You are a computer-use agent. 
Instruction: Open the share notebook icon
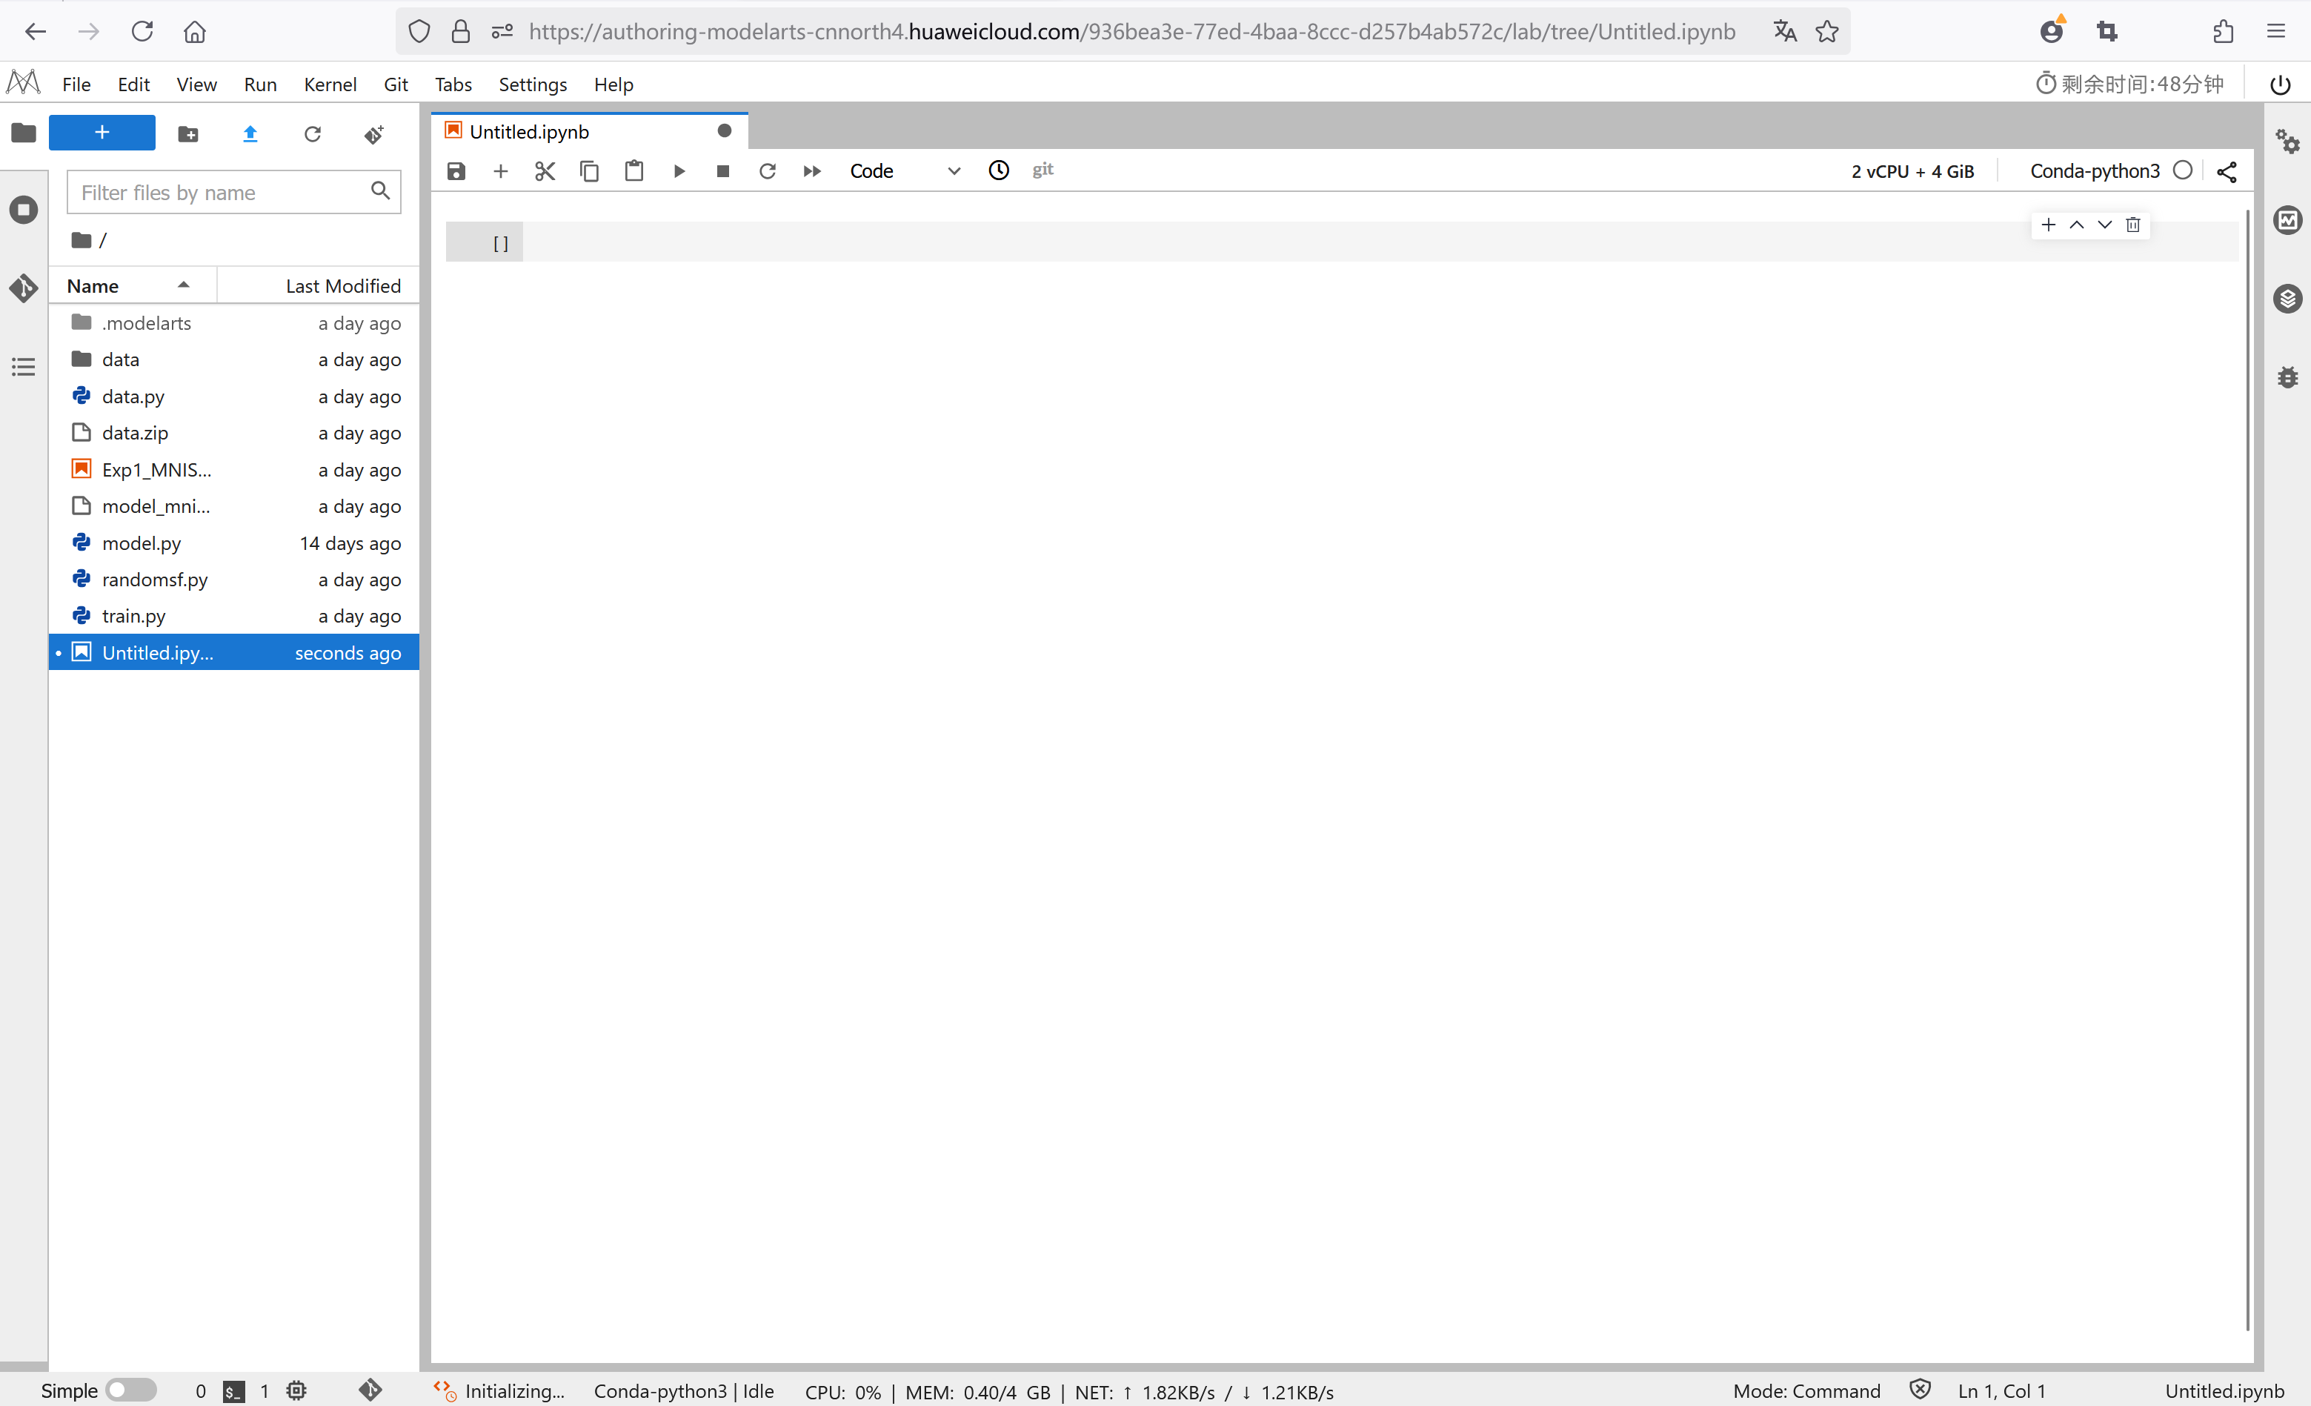coord(2227,172)
